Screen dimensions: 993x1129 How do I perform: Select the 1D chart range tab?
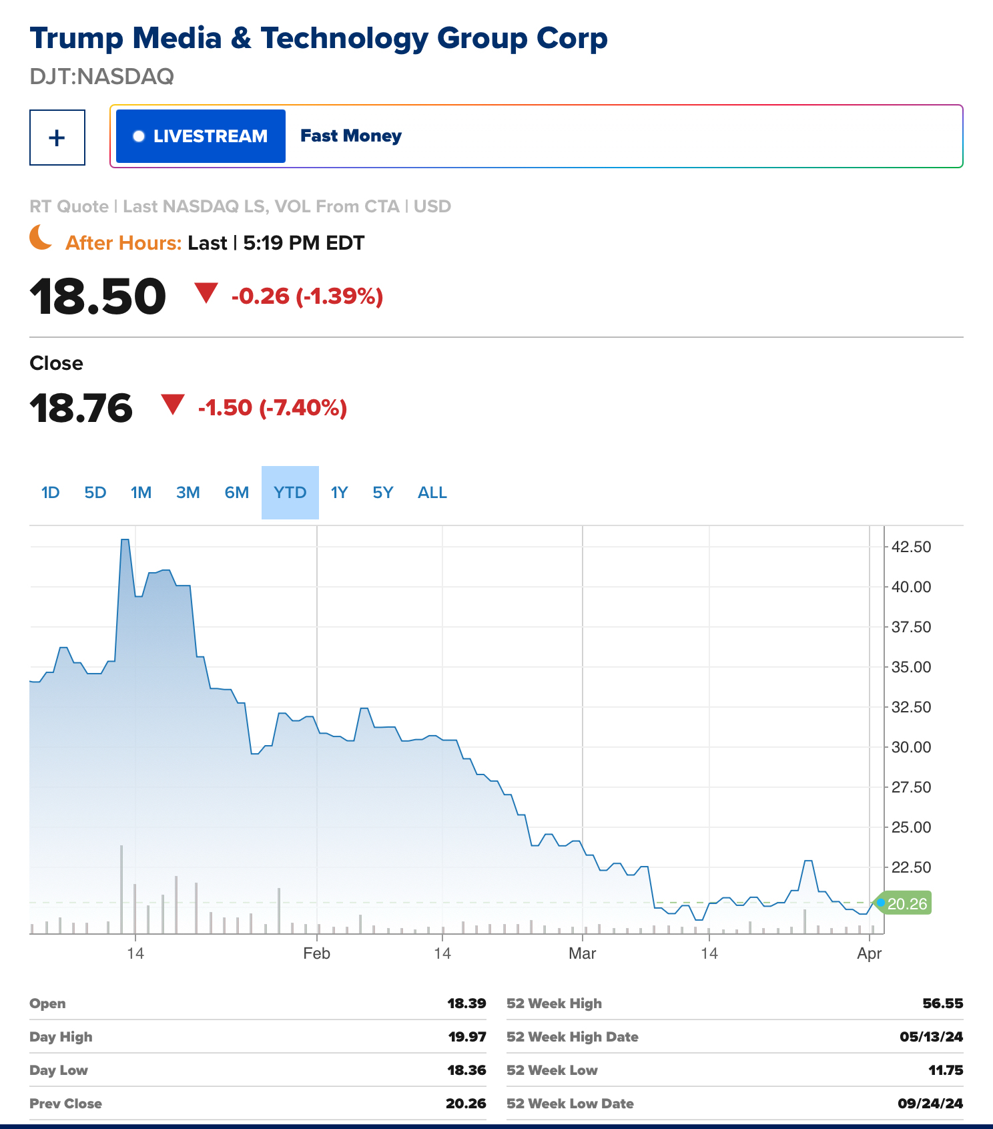(51, 493)
